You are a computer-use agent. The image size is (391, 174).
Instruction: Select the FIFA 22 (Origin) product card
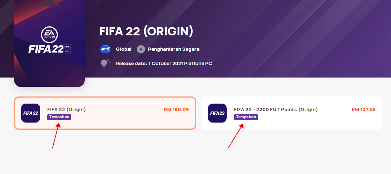pos(105,113)
